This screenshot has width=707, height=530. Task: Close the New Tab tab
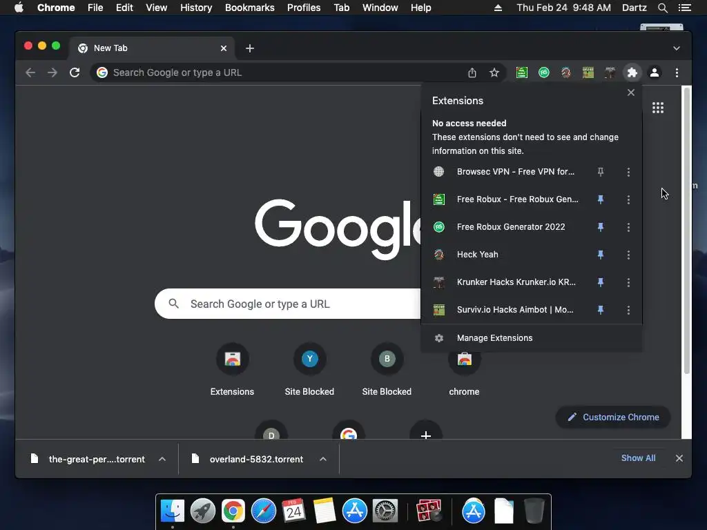(x=224, y=48)
